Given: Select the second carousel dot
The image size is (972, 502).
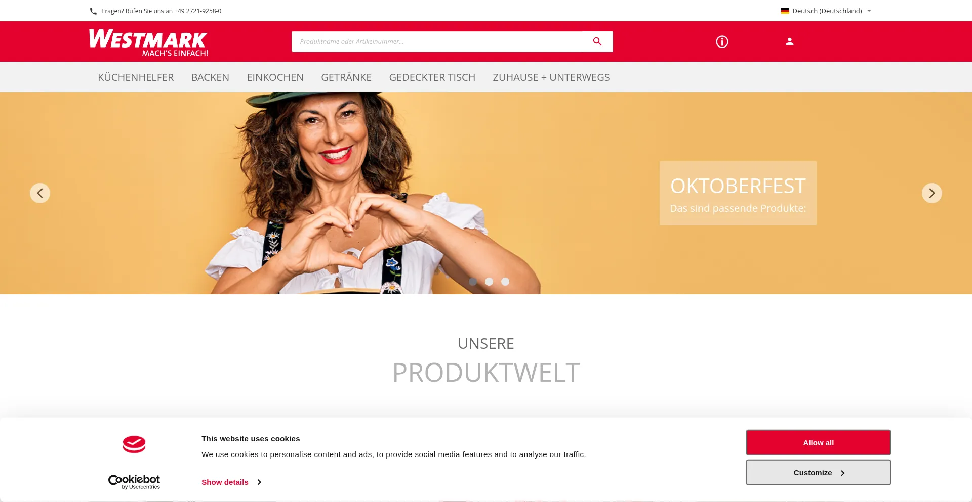Looking at the screenshot, I should point(489,282).
